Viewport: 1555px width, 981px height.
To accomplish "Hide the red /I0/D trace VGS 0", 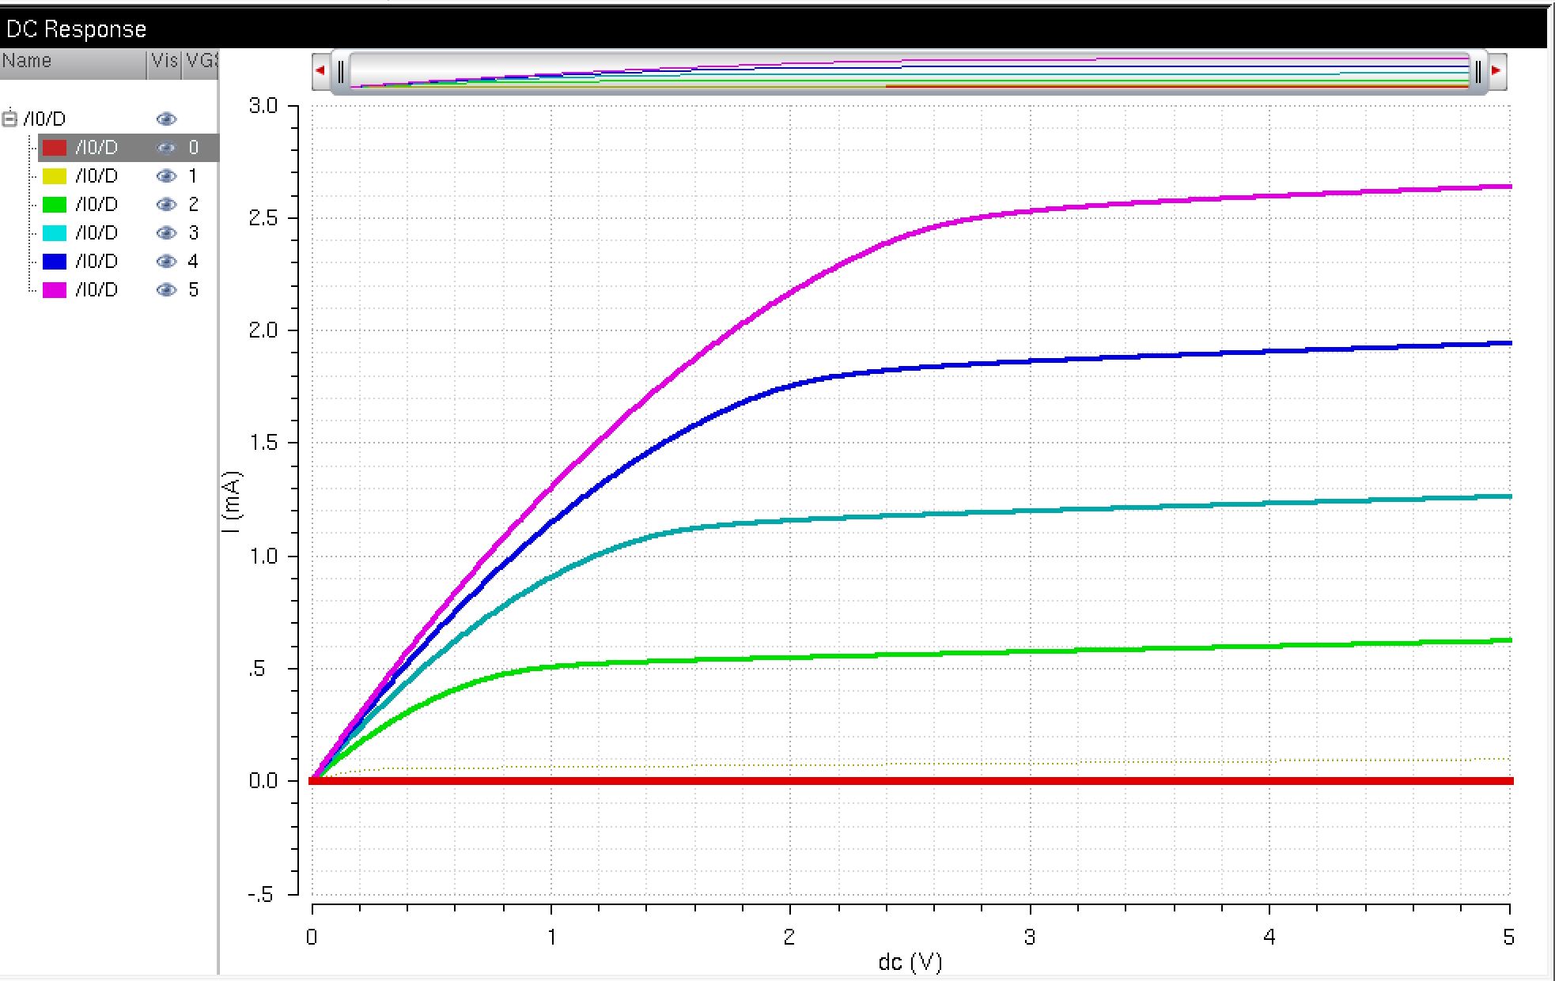I will [x=166, y=148].
